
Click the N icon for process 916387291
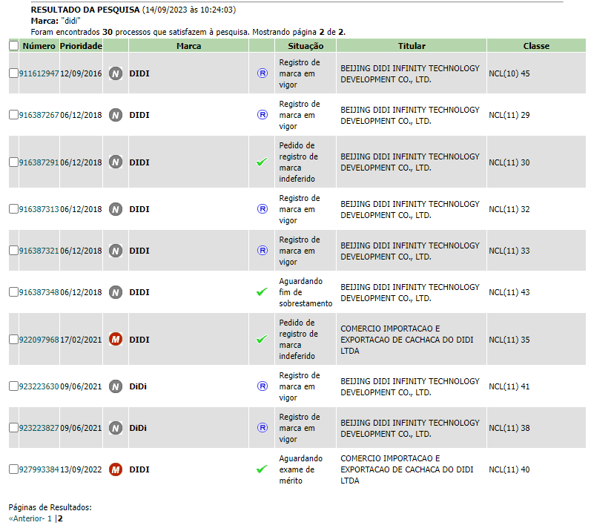(x=116, y=162)
